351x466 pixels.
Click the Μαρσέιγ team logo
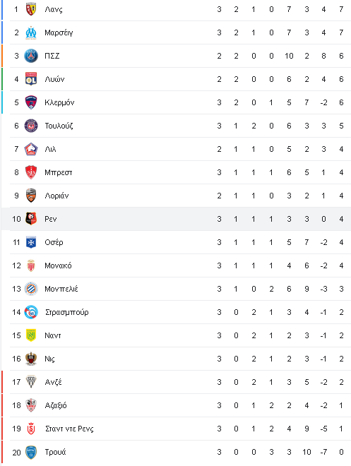coord(31,32)
